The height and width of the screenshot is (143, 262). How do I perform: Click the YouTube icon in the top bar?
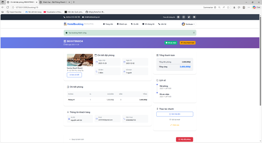click(194, 17)
